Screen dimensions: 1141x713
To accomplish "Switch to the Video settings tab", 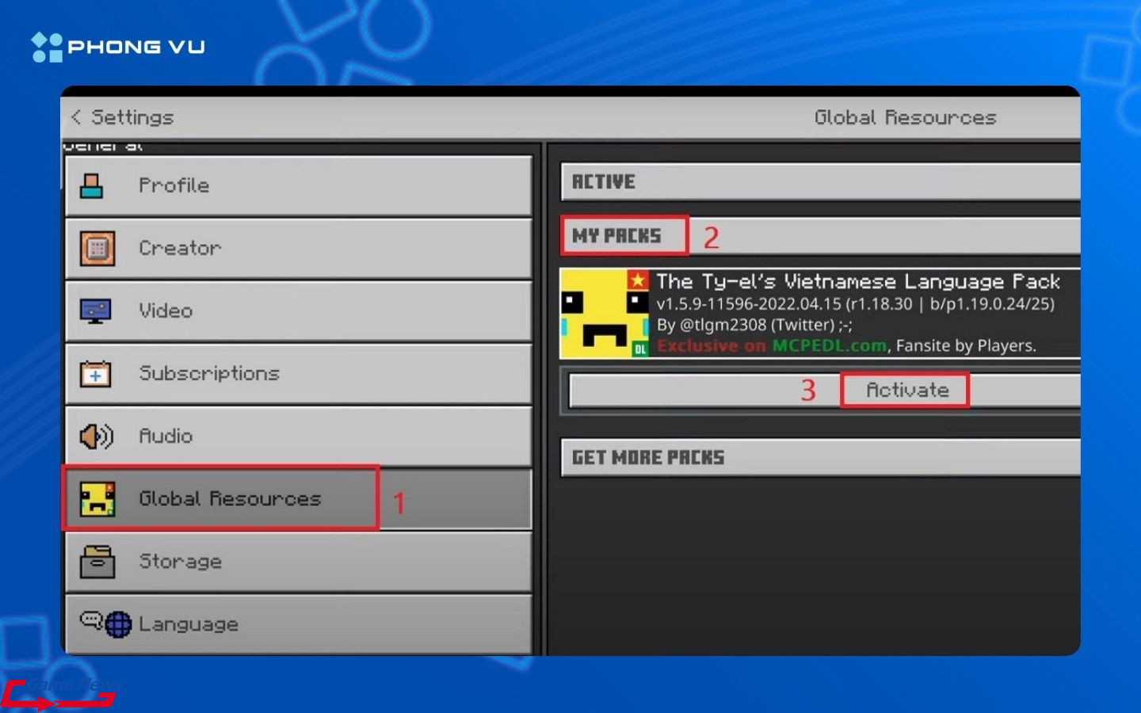I will (298, 311).
